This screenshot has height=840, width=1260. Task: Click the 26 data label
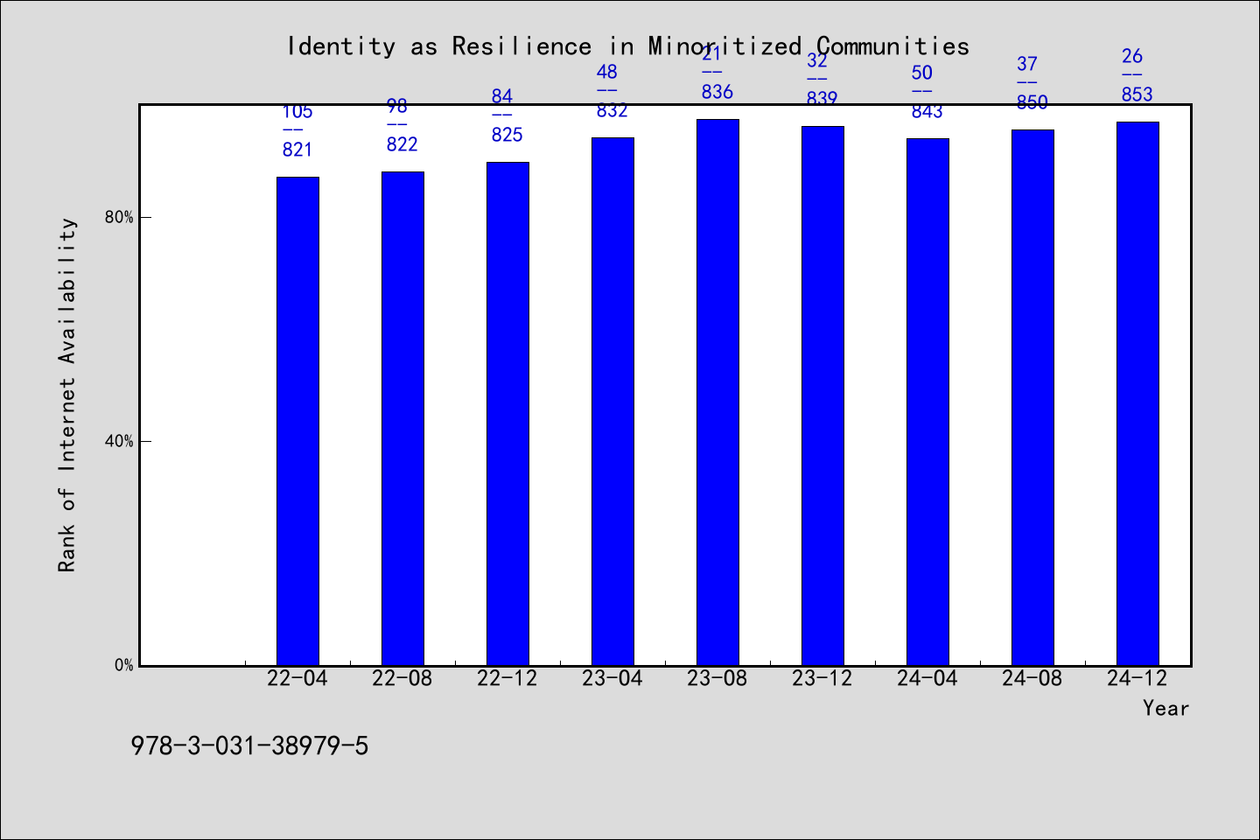pyautogui.click(x=1132, y=56)
